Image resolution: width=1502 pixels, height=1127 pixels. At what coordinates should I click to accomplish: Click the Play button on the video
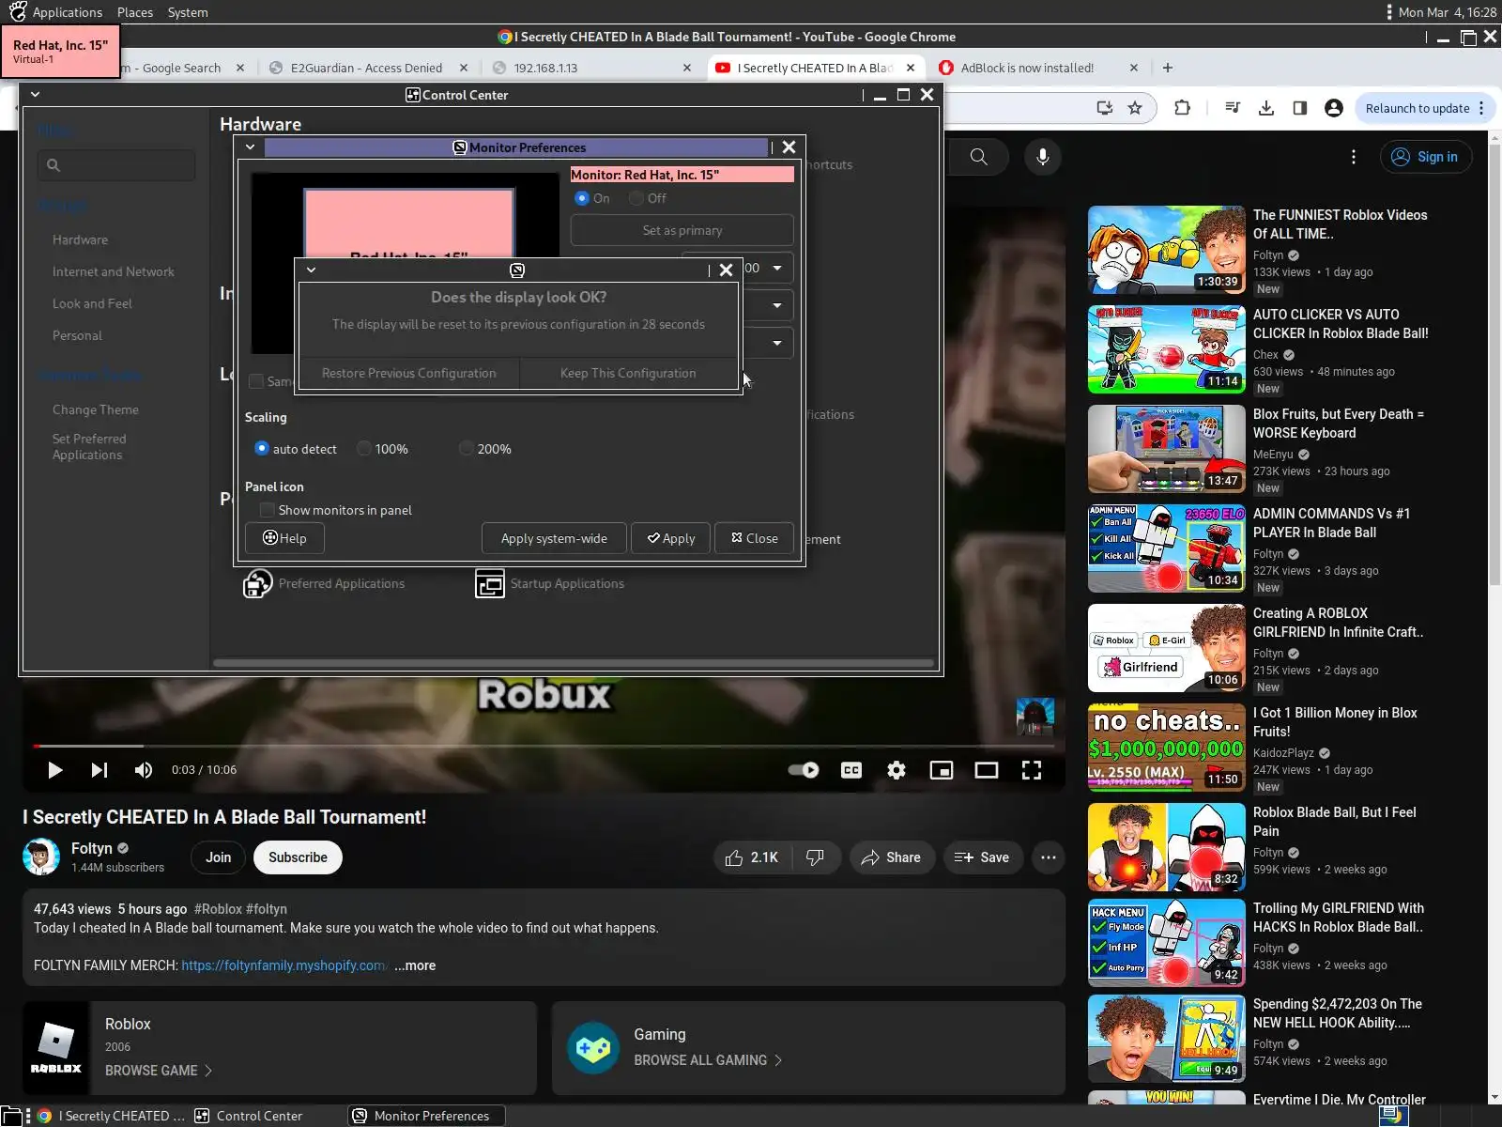[54, 770]
